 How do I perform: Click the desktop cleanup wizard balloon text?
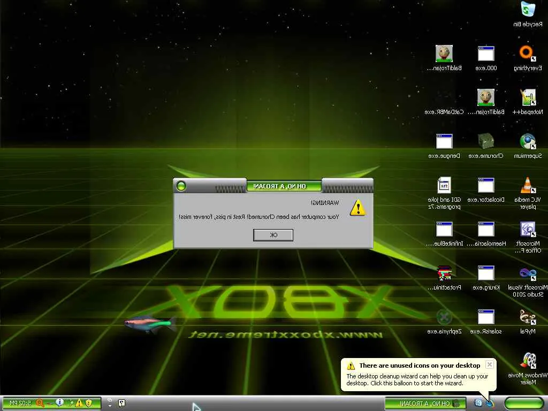(417, 379)
